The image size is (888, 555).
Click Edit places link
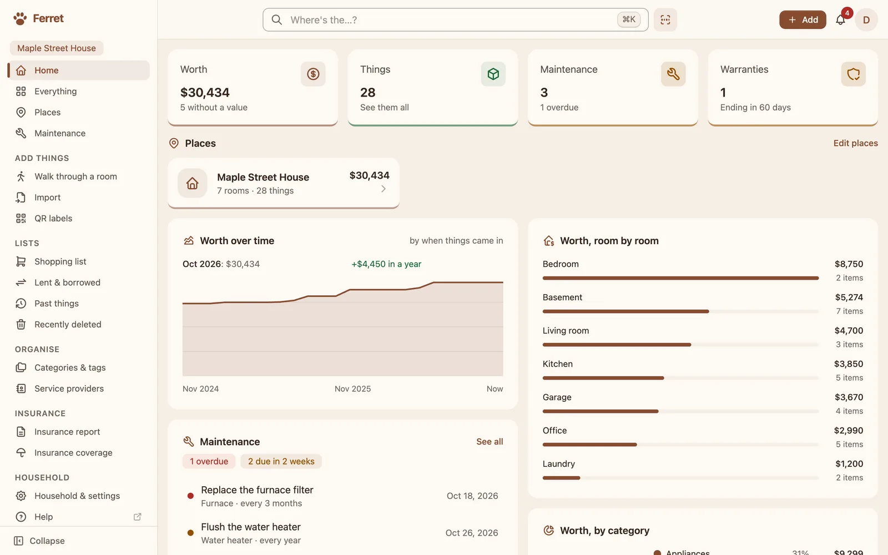855,143
